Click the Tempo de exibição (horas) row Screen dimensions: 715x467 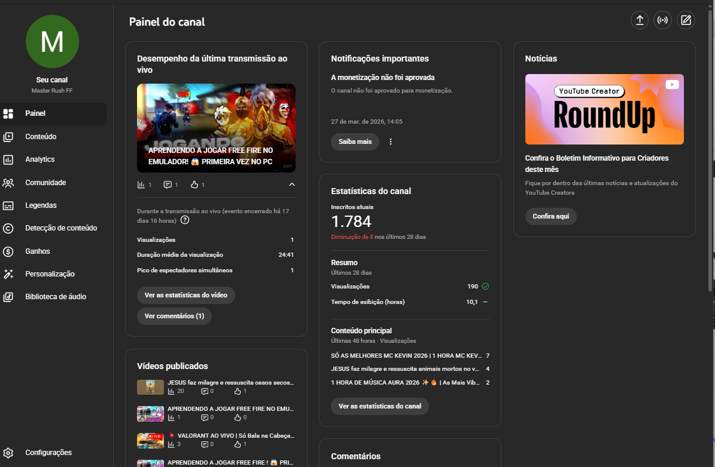click(410, 302)
